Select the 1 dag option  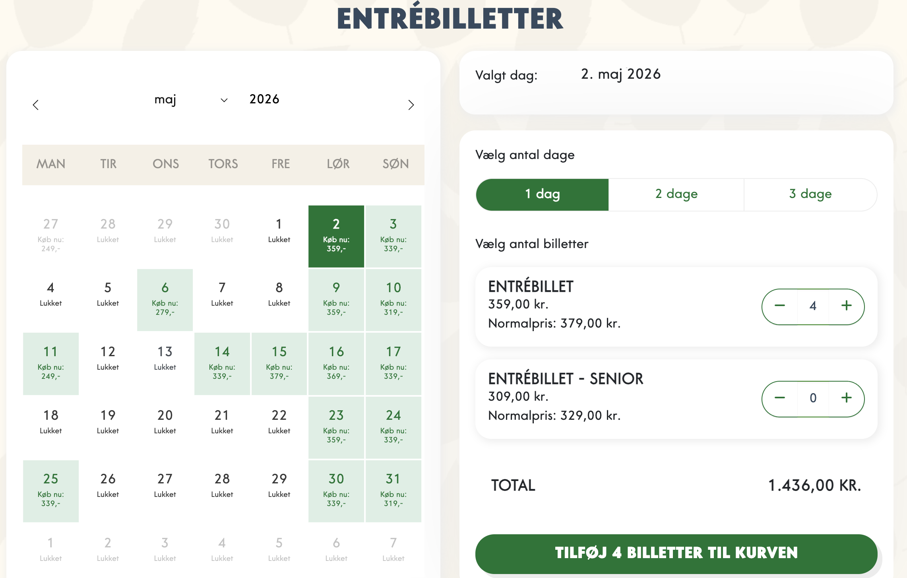pos(542,194)
